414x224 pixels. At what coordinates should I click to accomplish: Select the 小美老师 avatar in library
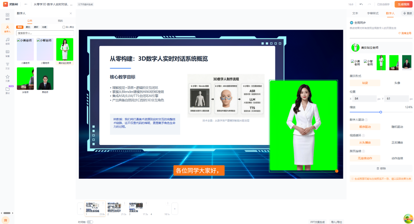[25, 51]
